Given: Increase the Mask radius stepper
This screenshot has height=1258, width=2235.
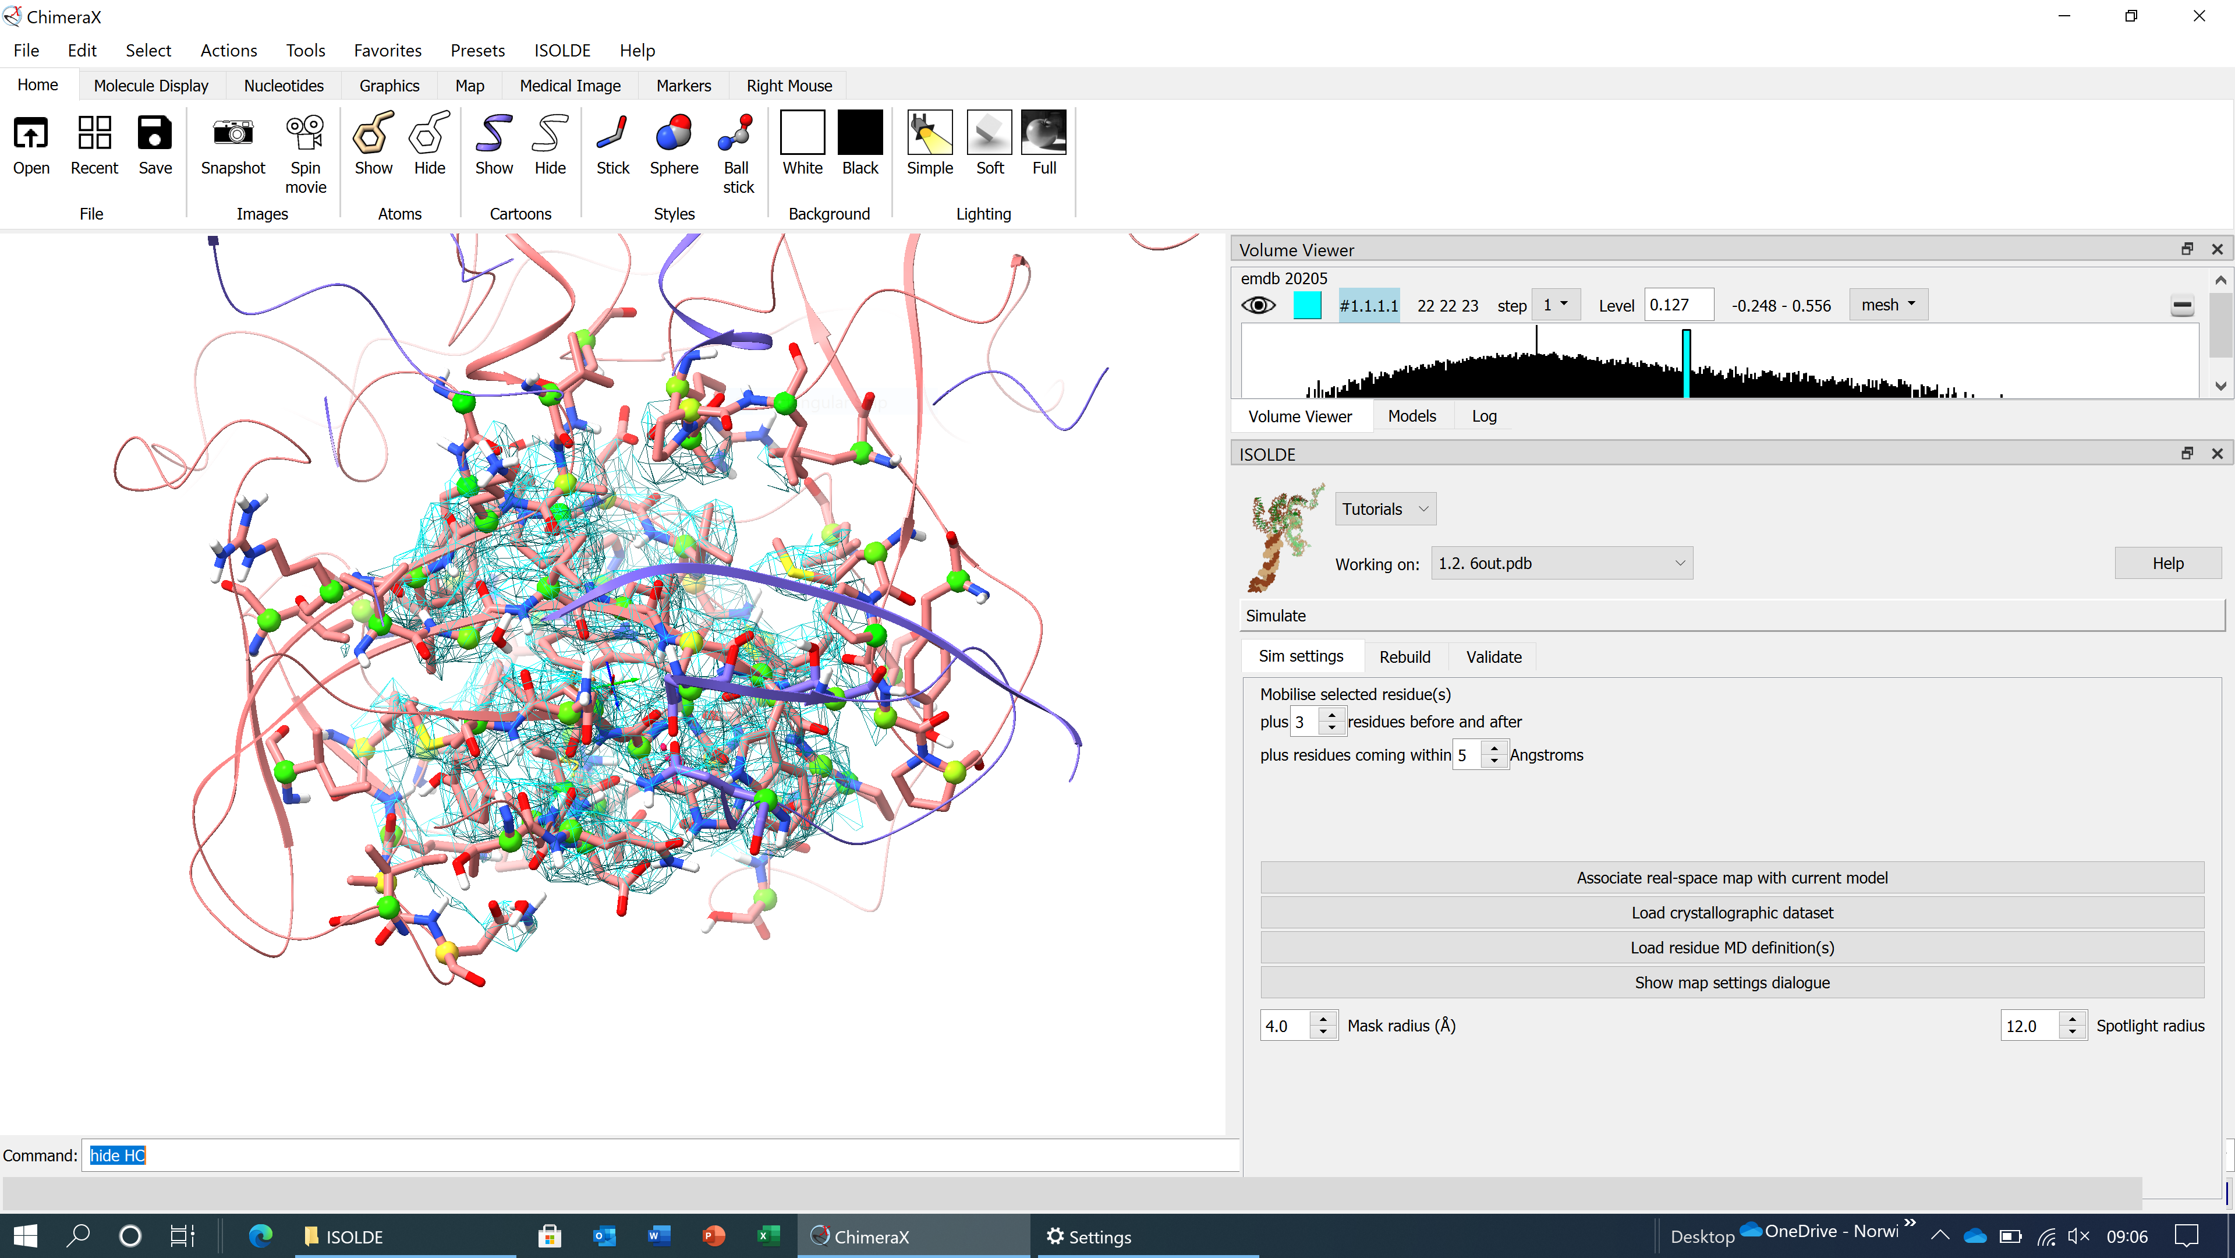Looking at the screenshot, I should [x=1323, y=1019].
